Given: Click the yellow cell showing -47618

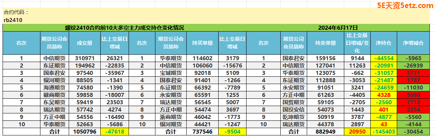Looking at the screenshot, I should click(x=114, y=131).
